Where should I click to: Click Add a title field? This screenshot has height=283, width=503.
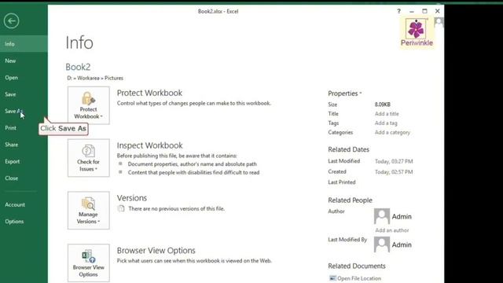[x=387, y=114]
